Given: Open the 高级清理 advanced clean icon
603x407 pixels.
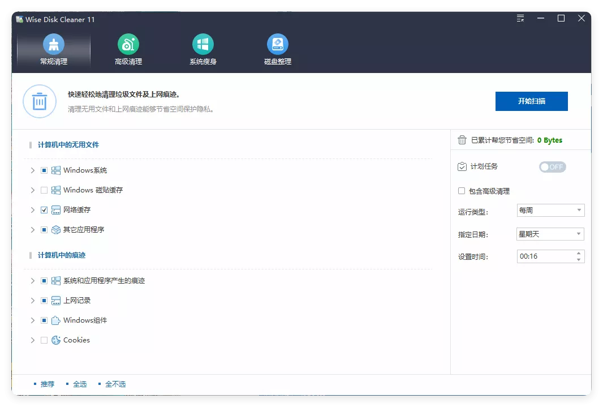Looking at the screenshot, I should pos(128,43).
